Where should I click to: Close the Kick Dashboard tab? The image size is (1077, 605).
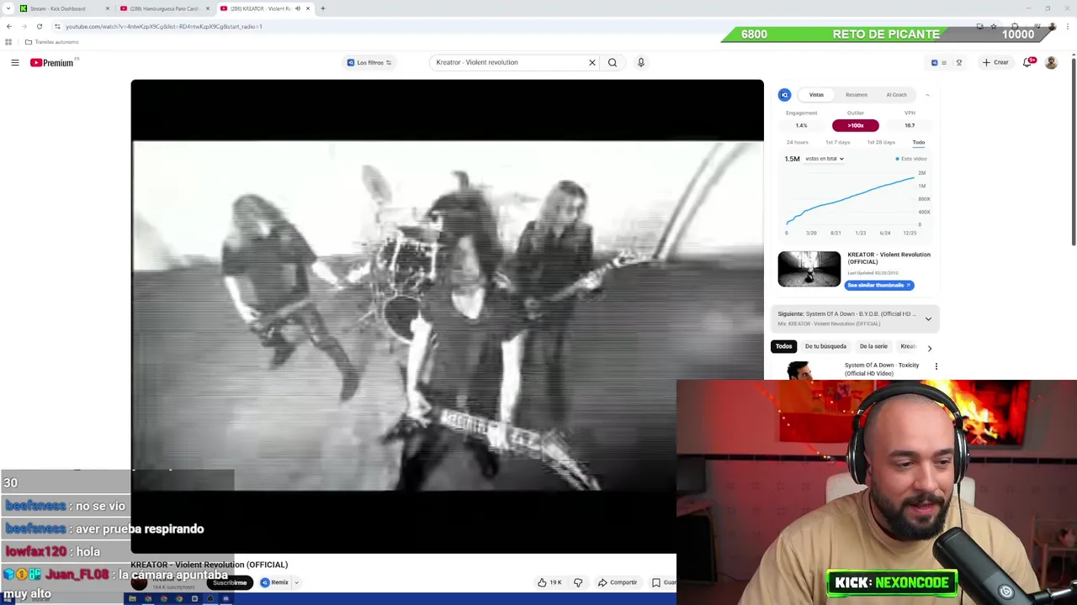107,8
